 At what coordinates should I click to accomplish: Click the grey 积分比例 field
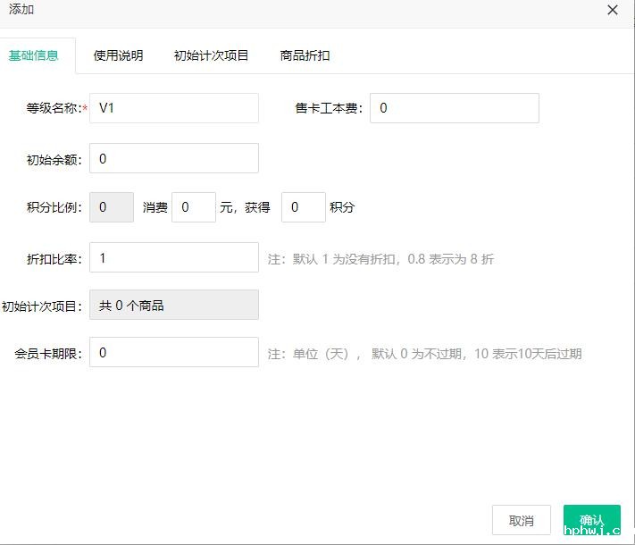tap(112, 207)
